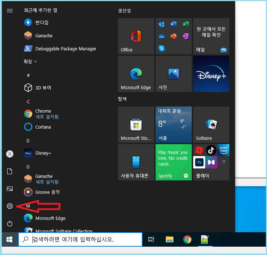Open File Explorer from the taskbar
The width and height of the screenshot is (267, 255).
click(169, 239)
